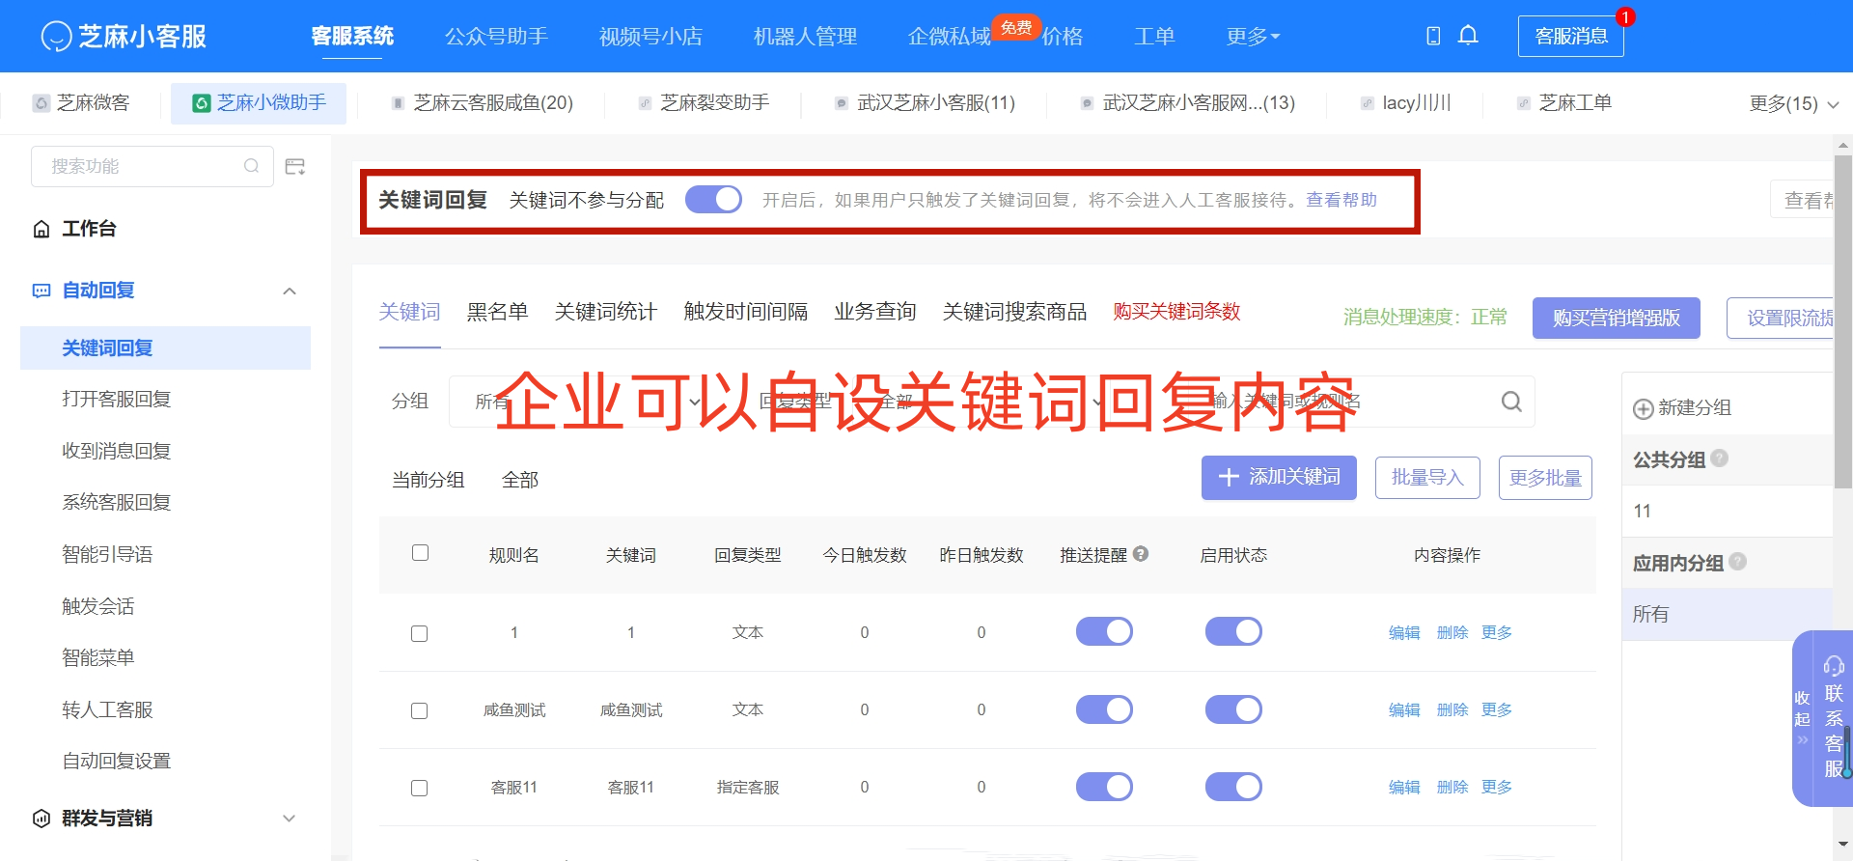Open the mobile phone icon in header
This screenshot has width=1853, height=861.
pyautogui.click(x=1433, y=36)
